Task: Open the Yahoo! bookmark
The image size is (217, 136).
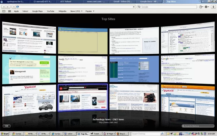Action: (25, 11)
